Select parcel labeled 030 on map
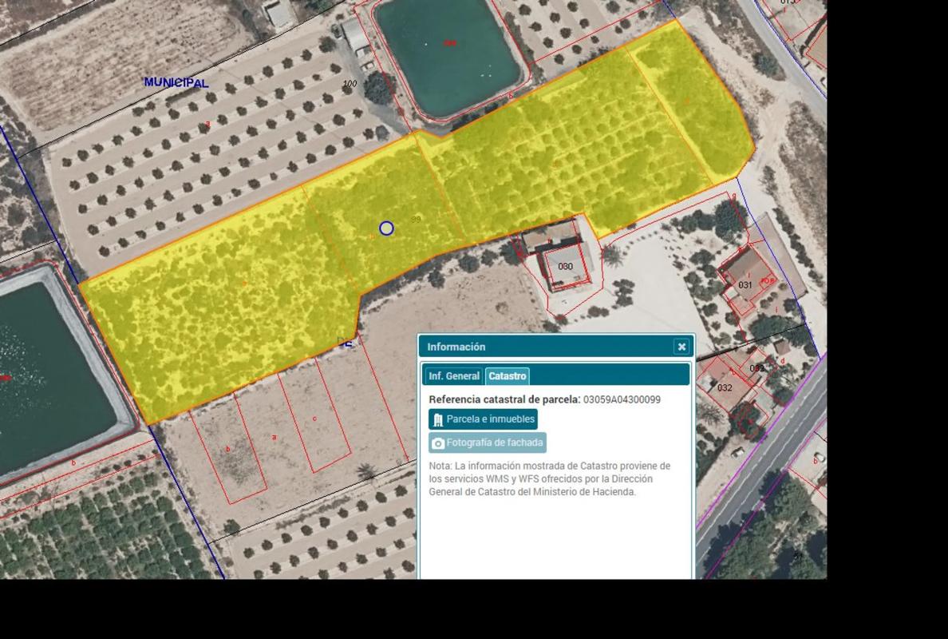948x639 pixels. tap(565, 267)
